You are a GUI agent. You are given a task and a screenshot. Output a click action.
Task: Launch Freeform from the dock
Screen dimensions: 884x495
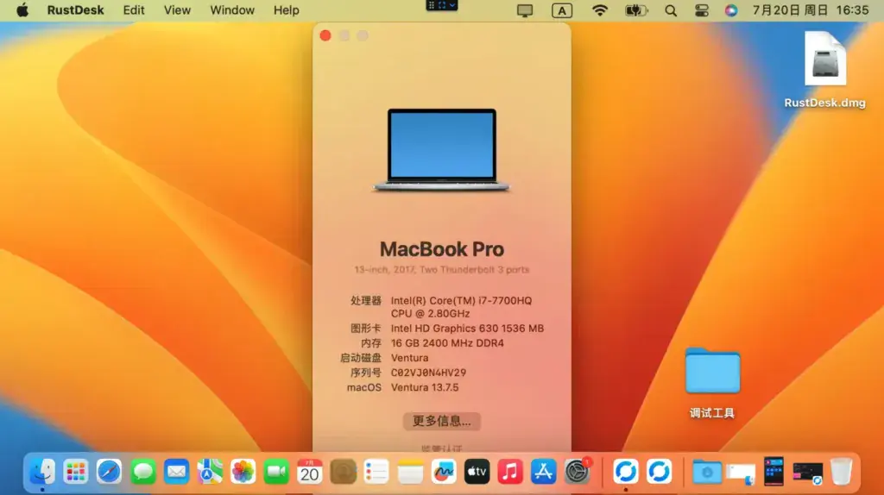tap(443, 472)
